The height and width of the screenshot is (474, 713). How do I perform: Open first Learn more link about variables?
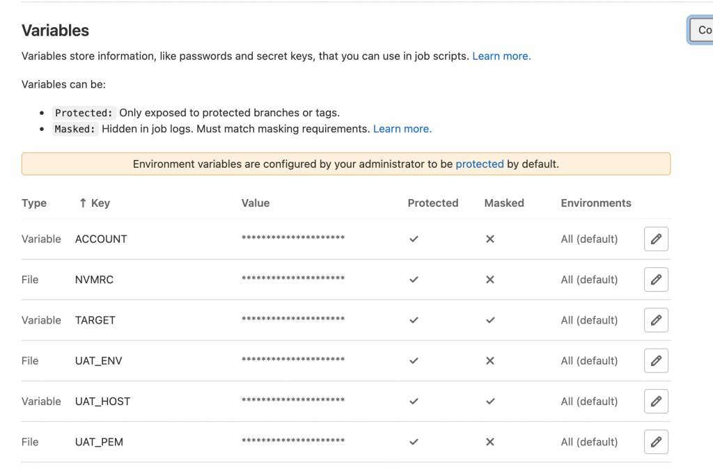501,56
